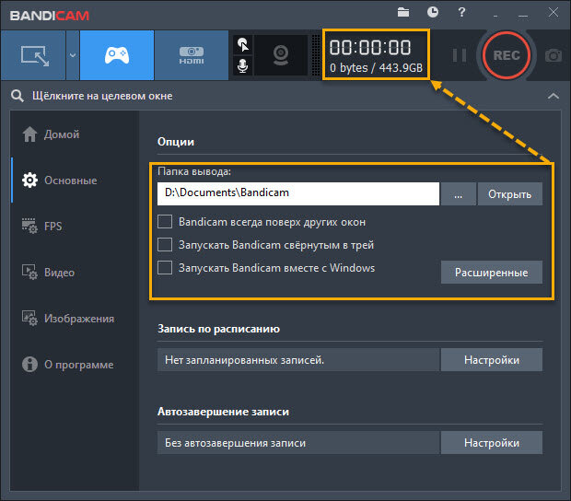The image size is (571, 501).
Task: Minimize Bandicam to the tray
Action: coord(495,15)
